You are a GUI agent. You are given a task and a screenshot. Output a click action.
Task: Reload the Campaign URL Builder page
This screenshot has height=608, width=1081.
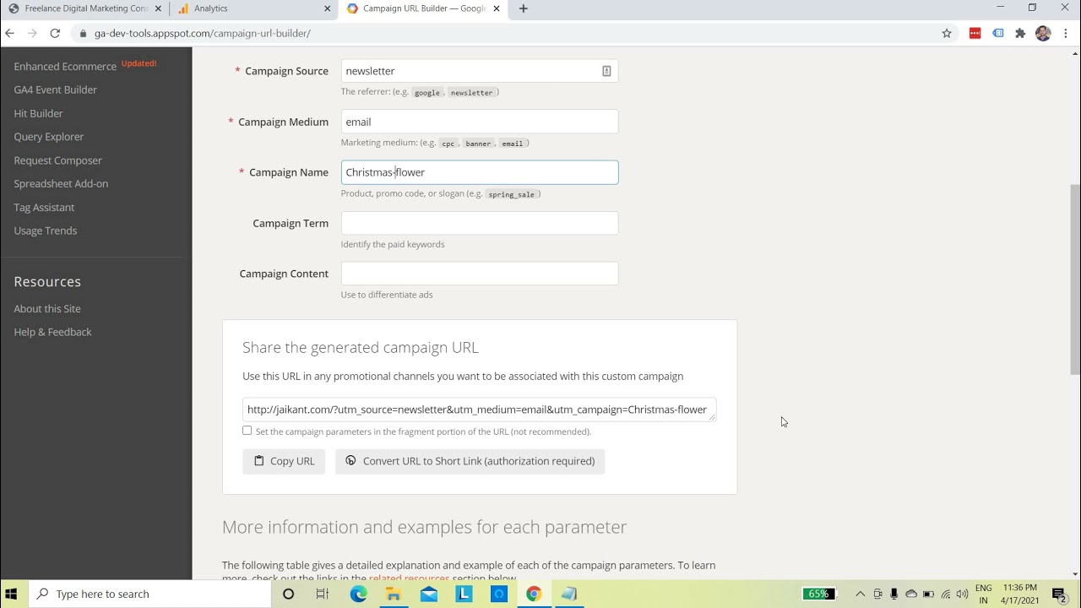[55, 33]
